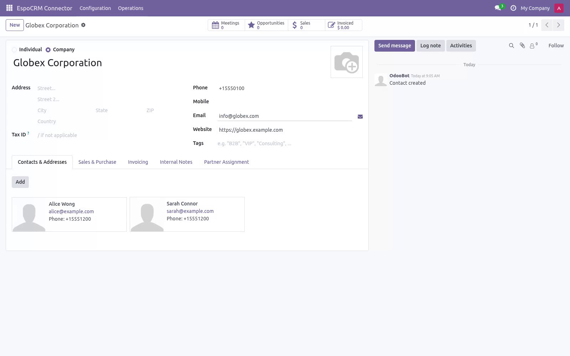The height and width of the screenshot is (356, 570).
Task: Open the apps grid menu icon
Action: [x=9, y=8]
